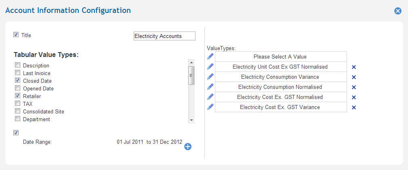The image size is (408, 170).
Task: Add a new date range with plus icon
Action: coord(188,147)
